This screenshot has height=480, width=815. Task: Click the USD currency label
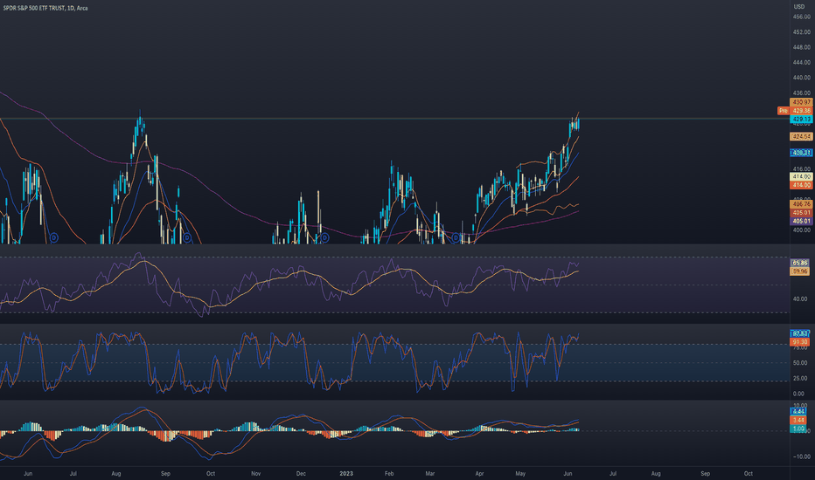pyautogui.click(x=799, y=7)
